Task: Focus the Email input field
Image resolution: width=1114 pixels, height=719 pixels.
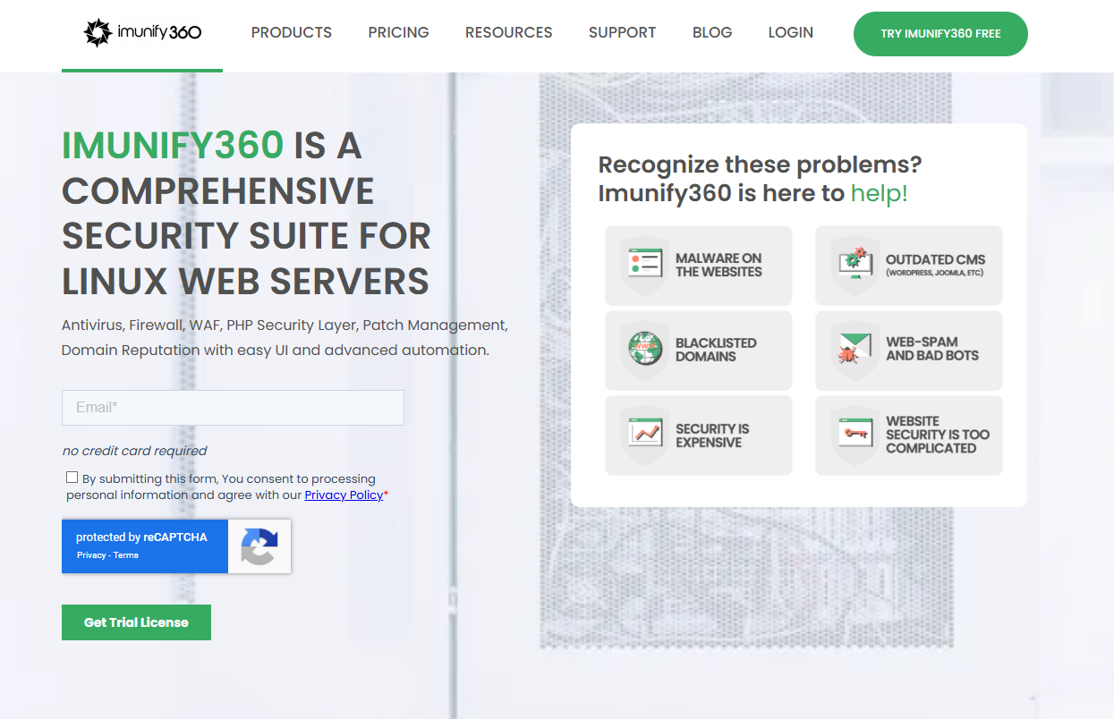Action: (x=233, y=407)
